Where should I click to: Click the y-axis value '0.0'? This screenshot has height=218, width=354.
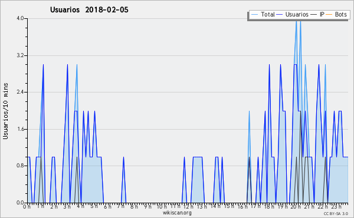click(x=20, y=203)
